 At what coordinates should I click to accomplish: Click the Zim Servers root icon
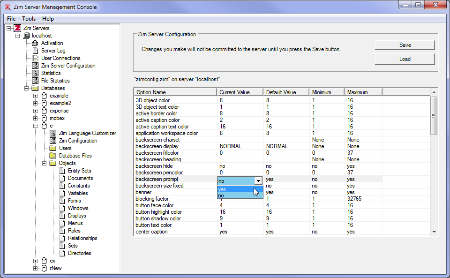(17, 28)
